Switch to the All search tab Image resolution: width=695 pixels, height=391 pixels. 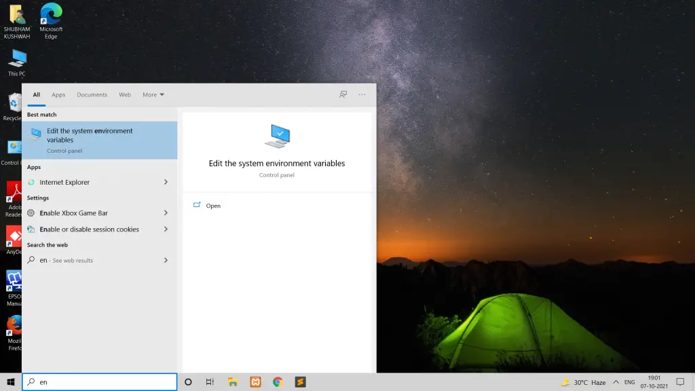point(37,94)
